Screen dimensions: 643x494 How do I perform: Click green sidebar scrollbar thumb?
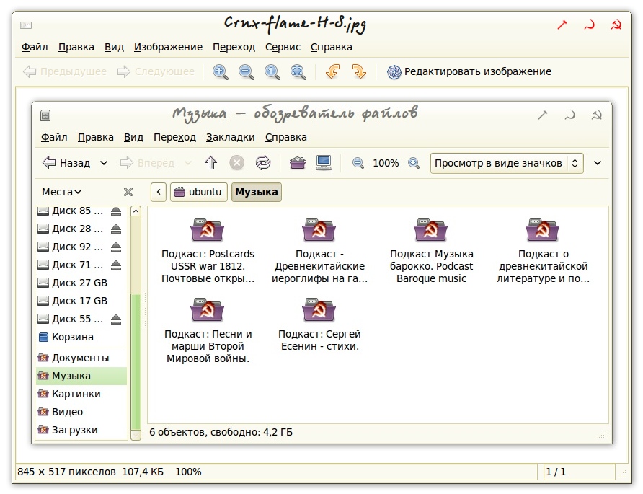coord(136,362)
